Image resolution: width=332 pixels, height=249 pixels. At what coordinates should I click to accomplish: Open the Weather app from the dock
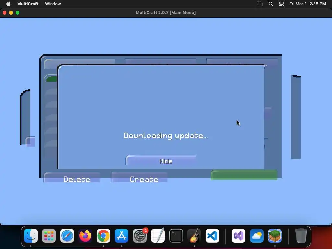click(x=257, y=236)
